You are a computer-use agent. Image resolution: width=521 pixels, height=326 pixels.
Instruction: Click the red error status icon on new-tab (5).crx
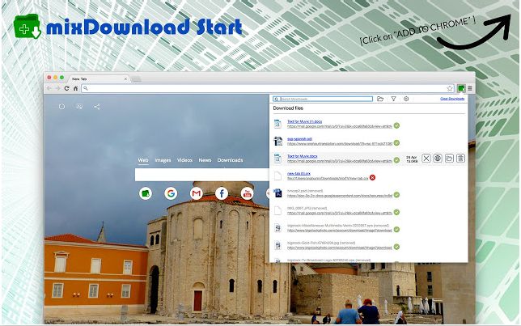point(372,177)
